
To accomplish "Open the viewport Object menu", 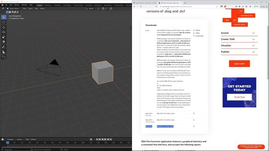I will 42,8.
